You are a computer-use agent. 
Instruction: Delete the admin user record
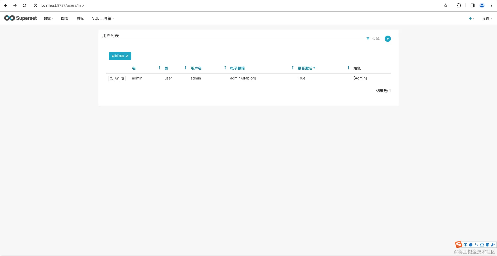coord(123,78)
